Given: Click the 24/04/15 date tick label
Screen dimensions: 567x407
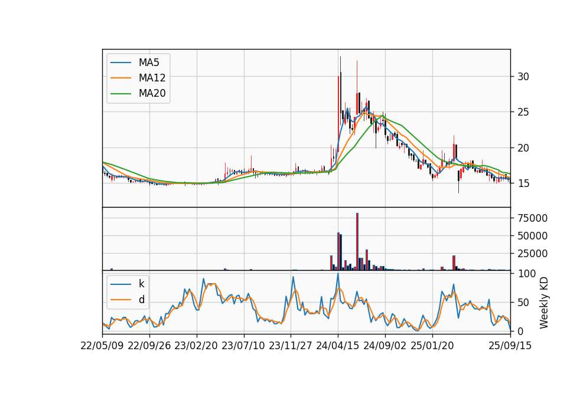Looking at the screenshot, I should pos(338,346).
